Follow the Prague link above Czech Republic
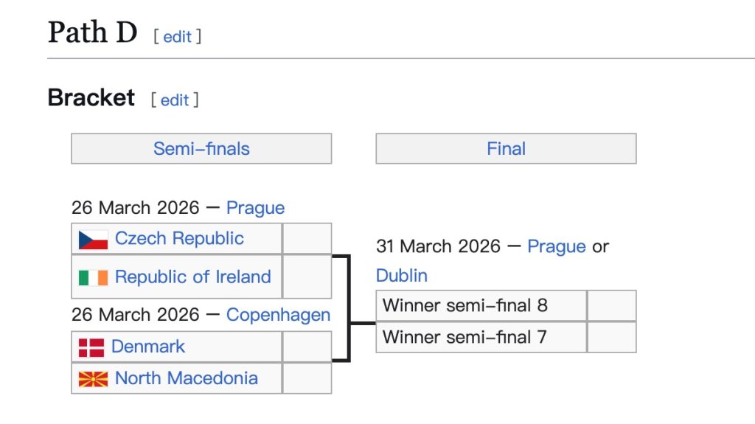Viewport: 755px width, 424px height. [x=255, y=208]
